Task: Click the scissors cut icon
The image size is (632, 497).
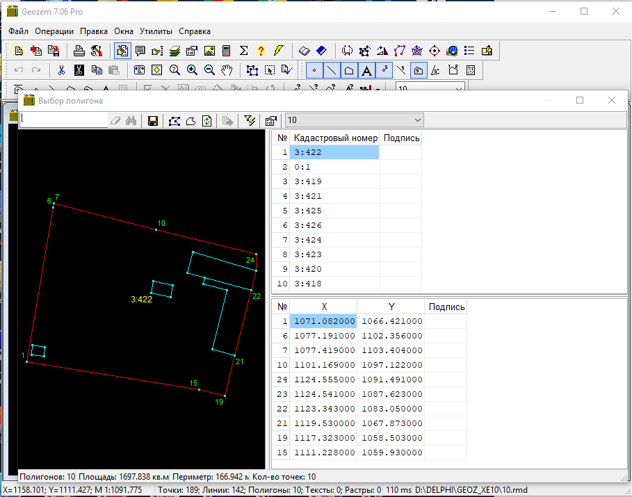Action: (62, 70)
